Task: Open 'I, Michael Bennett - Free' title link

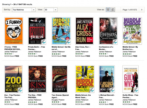Action: [107, 96]
